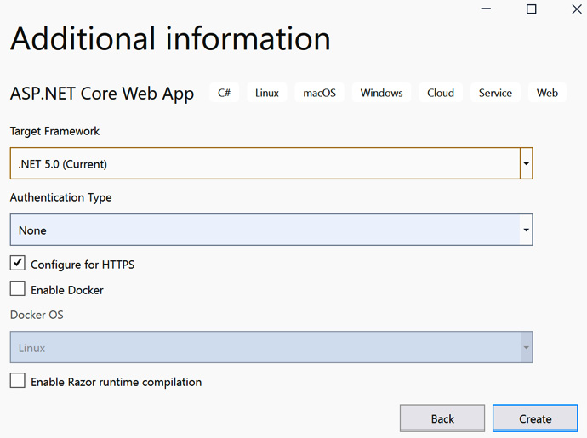Viewport: 587px width, 438px height.
Task: Click the Linux tag
Action: click(267, 93)
